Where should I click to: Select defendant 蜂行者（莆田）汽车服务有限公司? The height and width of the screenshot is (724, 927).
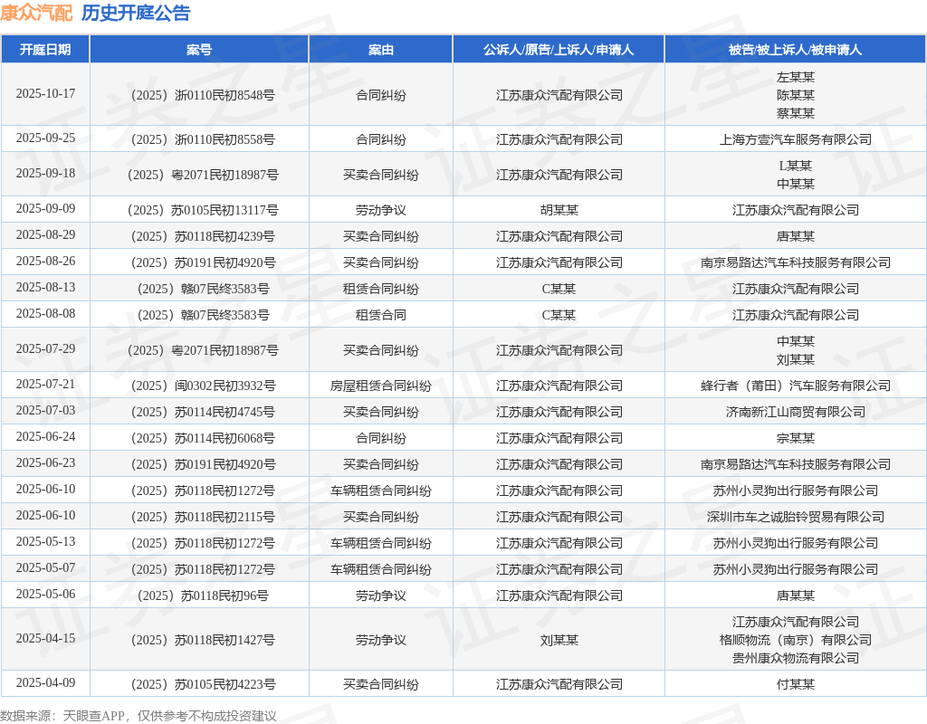click(795, 386)
